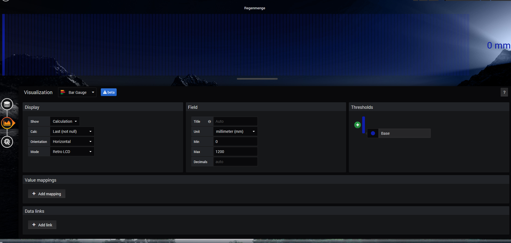Open the Base threshold blue color picker

tap(373, 133)
